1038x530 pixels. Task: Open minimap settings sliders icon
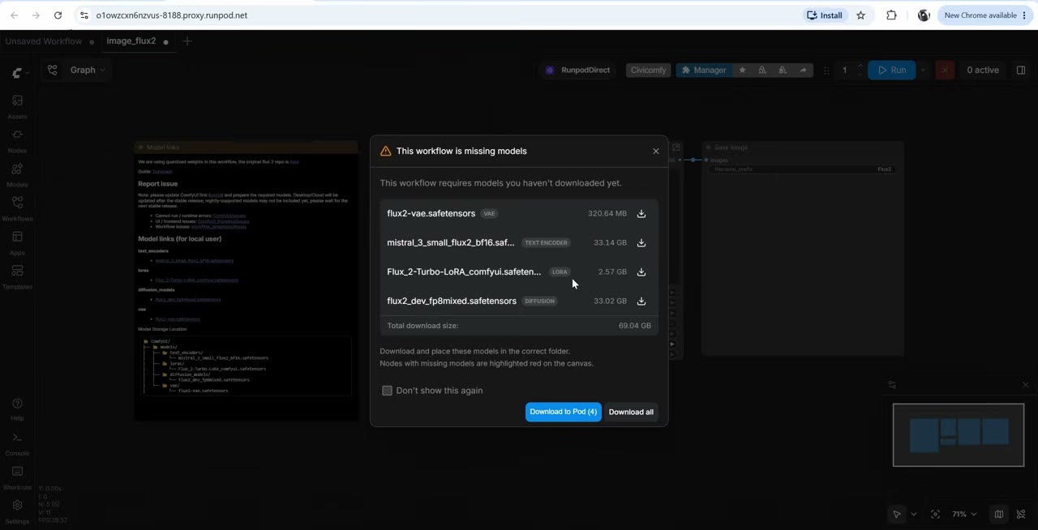pyautogui.click(x=892, y=385)
